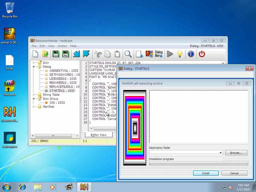The height and width of the screenshot is (192, 256).
Task: Copy using the two-pages toolbar icon
Action: coord(107,54)
